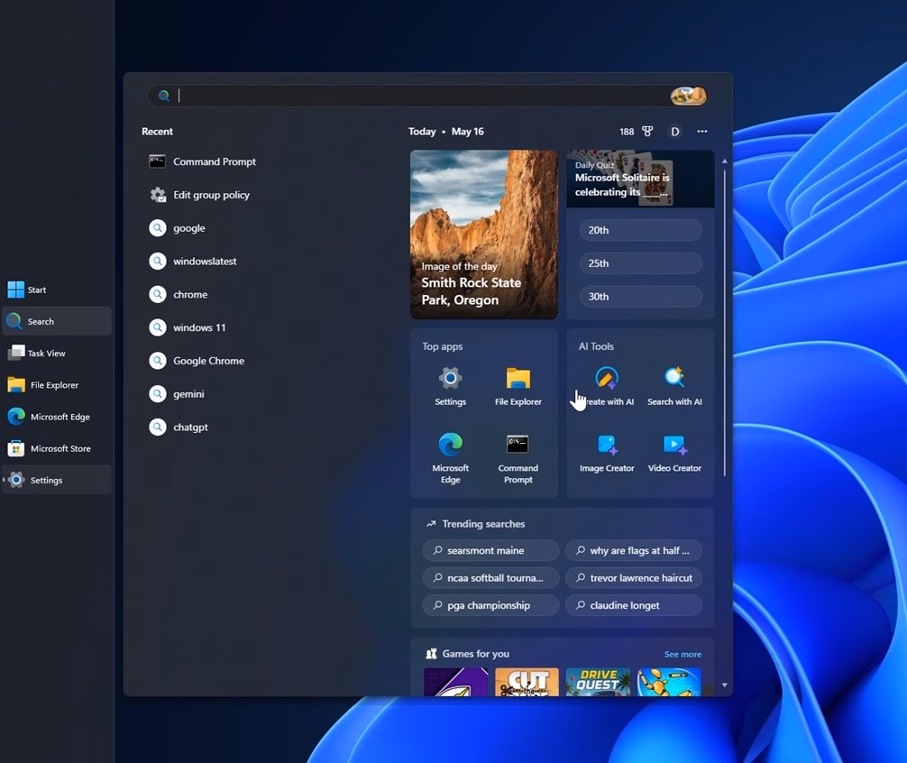Select recent search 'windows 11'
The image size is (907, 763).
click(x=188, y=327)
